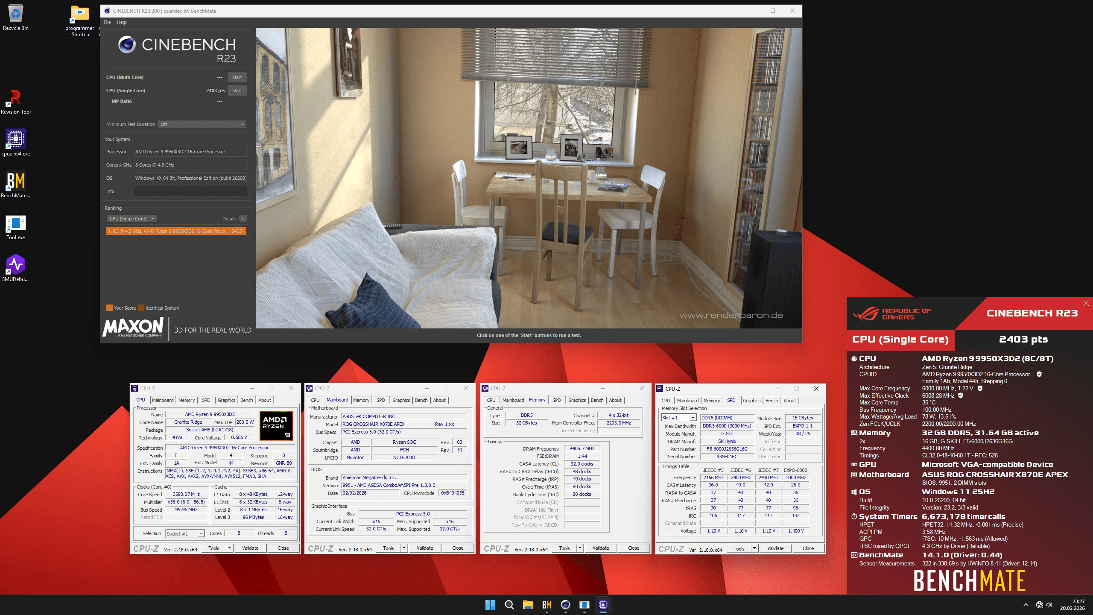Open Tools arrow in CPU-Z CPU-tab window
The height and width of the screenshot is (615, 1093).
229,548
